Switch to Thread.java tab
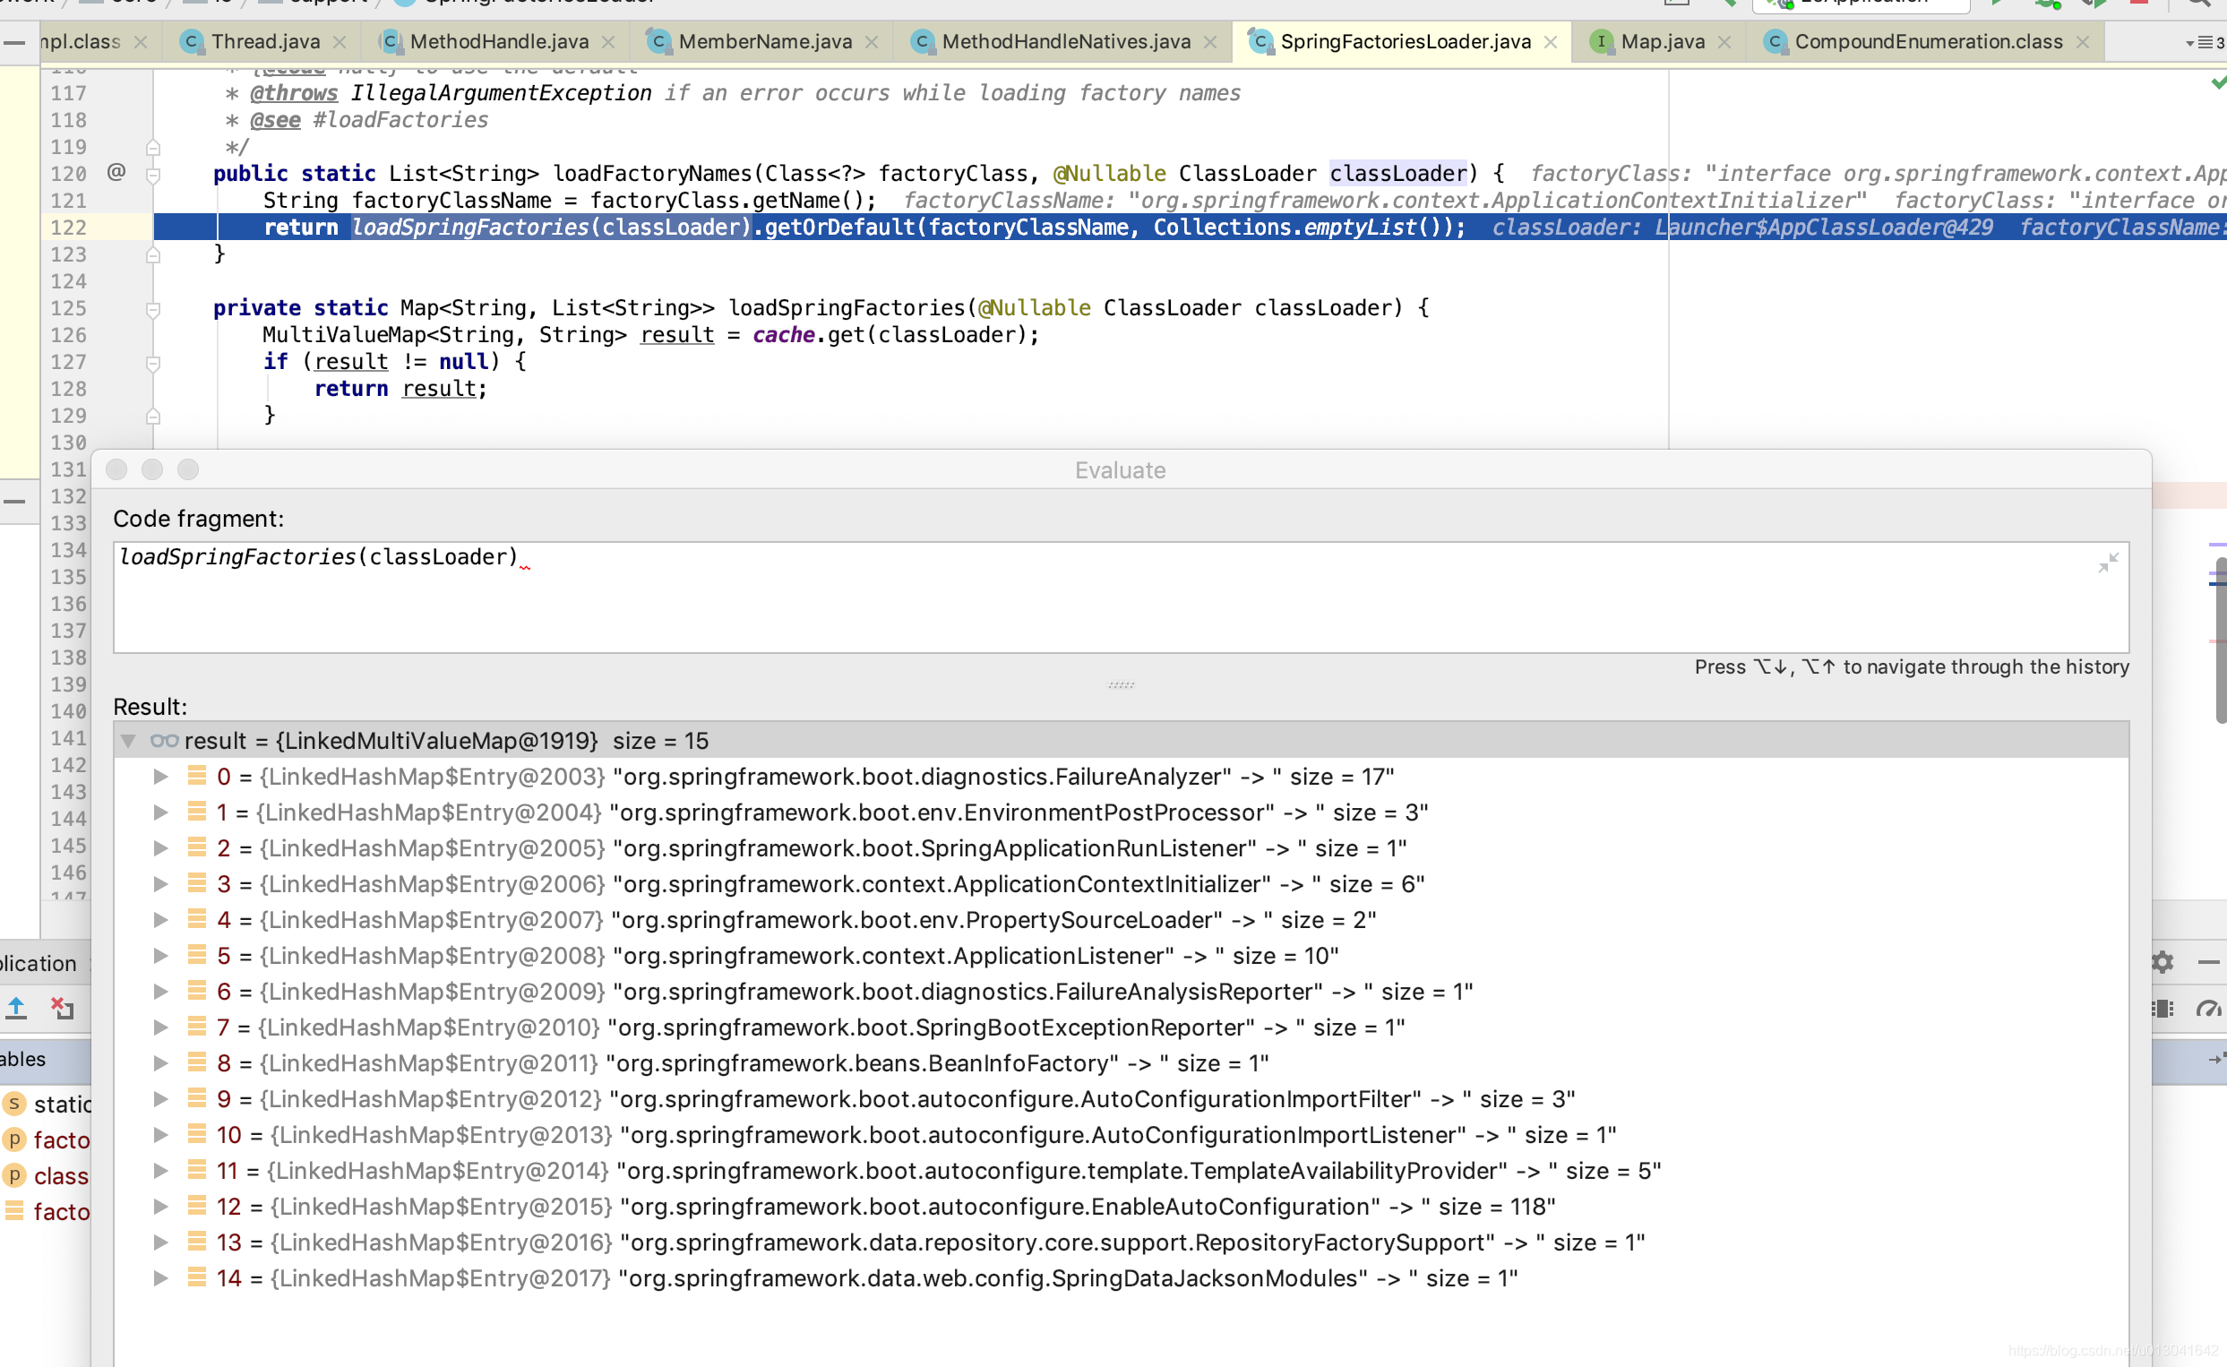Viewport: 2227px width, 1367px height. pyautogui.click(x=264, y=41)
